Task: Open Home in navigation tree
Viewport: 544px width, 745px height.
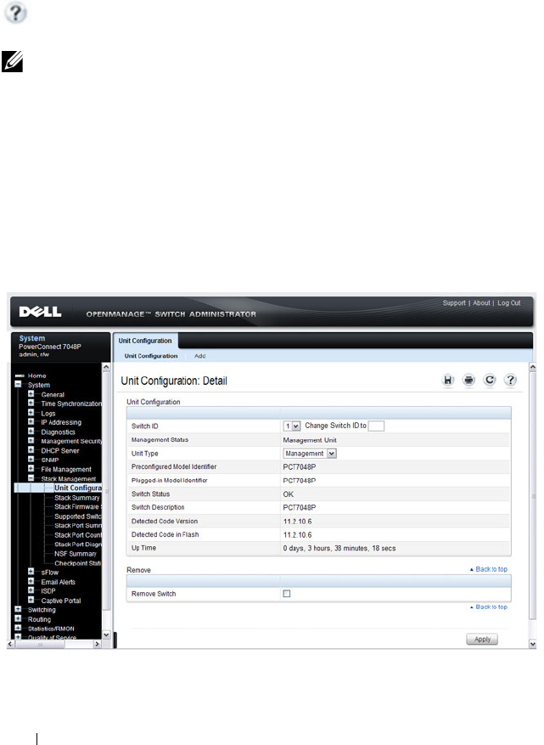Action: tap(36, 375)
